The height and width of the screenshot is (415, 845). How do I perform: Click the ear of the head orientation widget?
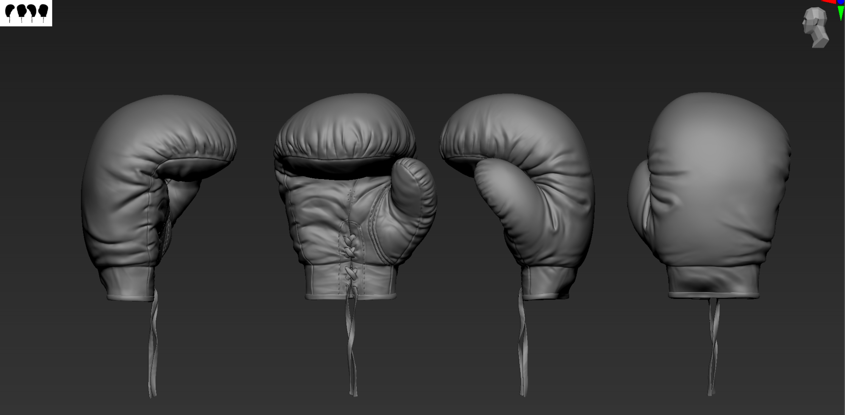click(816, 22)
